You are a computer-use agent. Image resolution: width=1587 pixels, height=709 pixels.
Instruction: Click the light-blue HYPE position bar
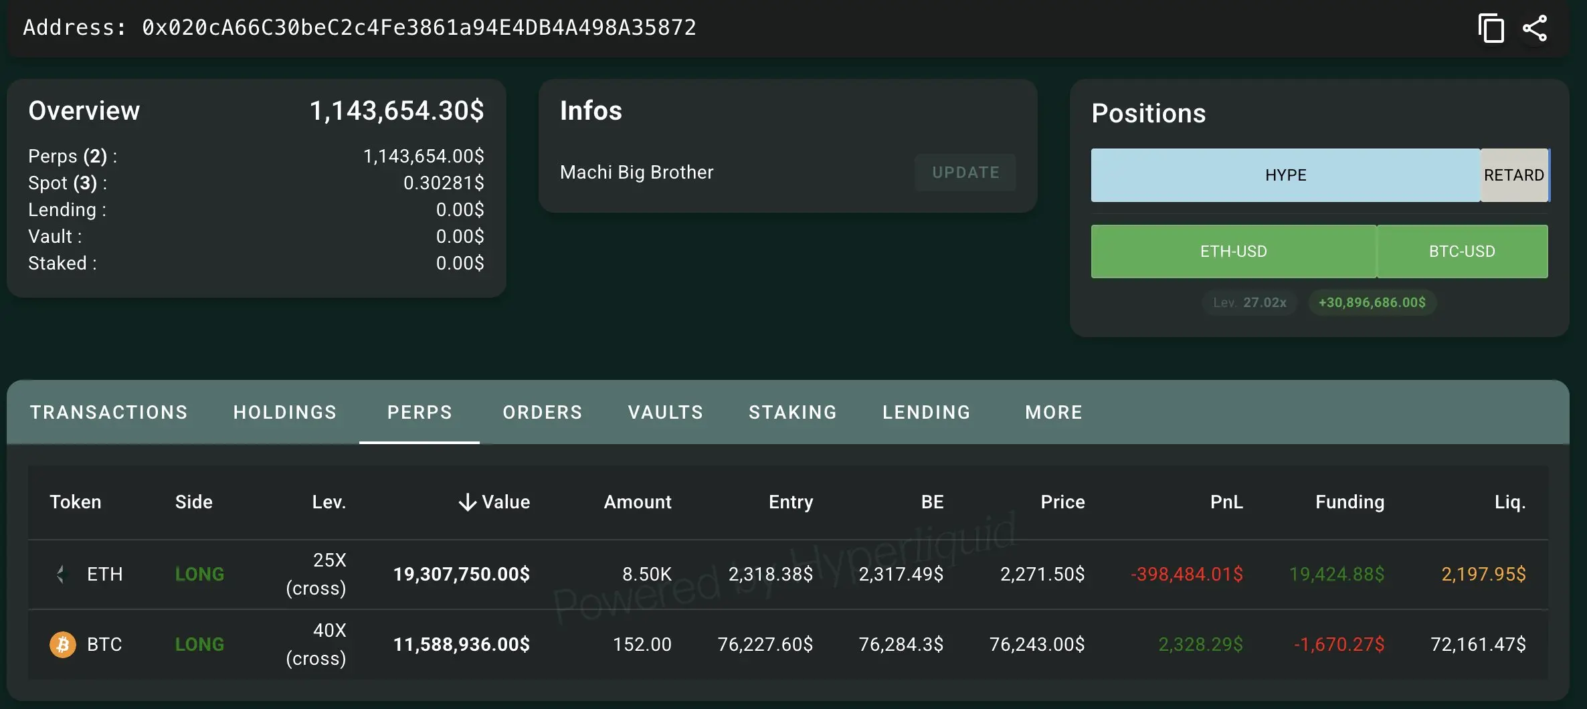pos(1285,175)
